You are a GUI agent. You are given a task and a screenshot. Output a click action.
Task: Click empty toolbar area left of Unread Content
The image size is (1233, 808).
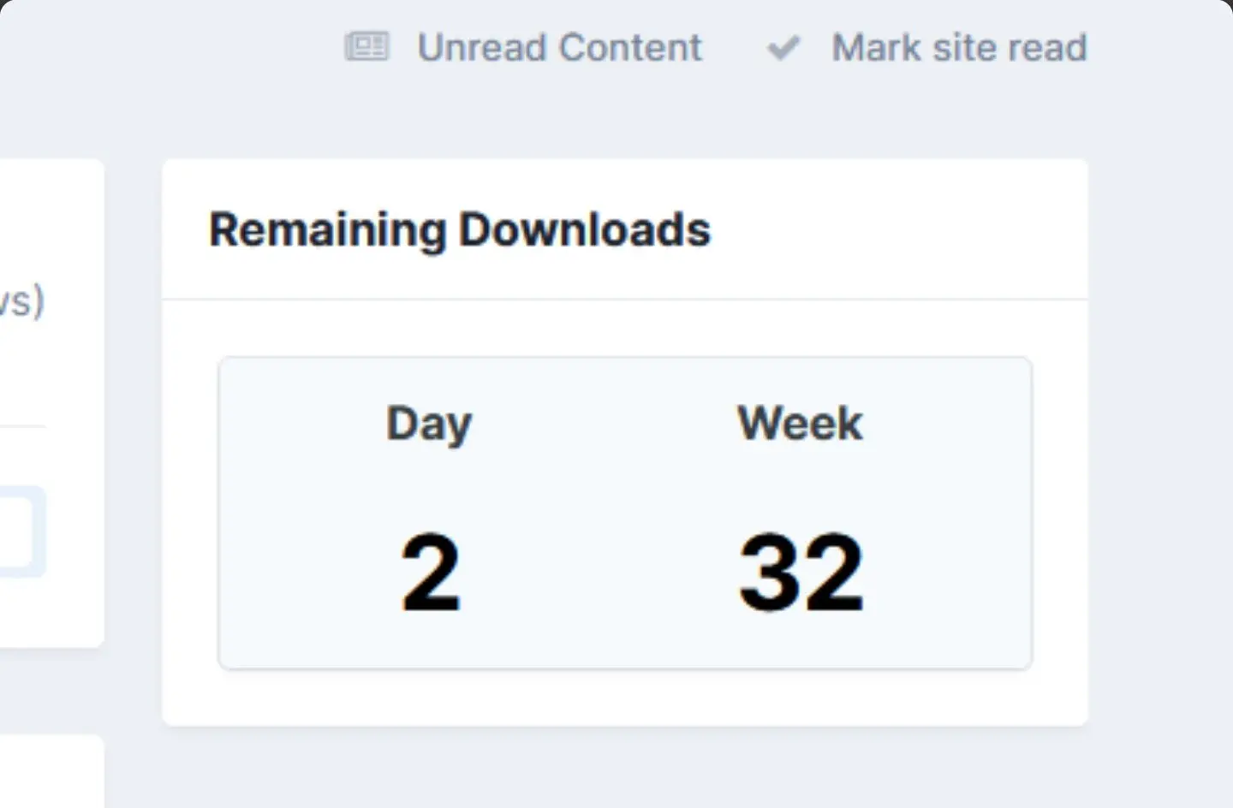pyautogui.click(x=171, y=47)
